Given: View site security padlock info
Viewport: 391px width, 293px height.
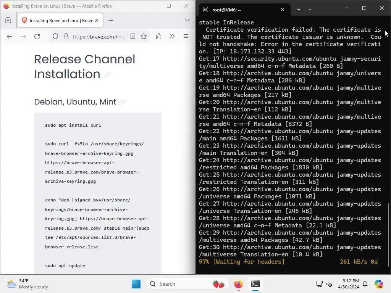Looking at the screenshot, I should click(66, 36).
